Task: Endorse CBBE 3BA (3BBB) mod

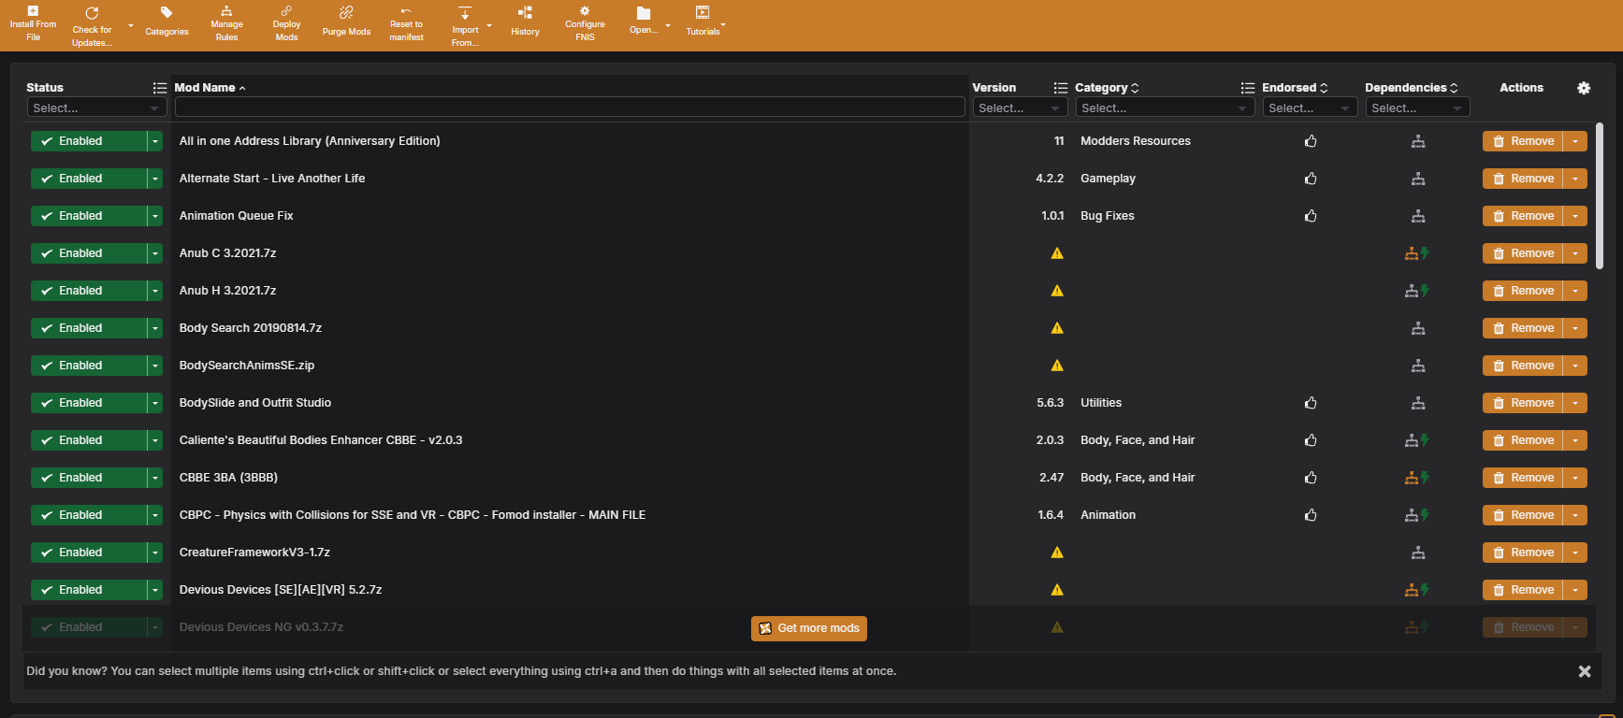Action: [x=1311, y=478]
